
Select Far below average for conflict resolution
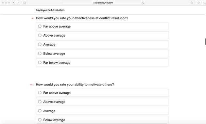(102, 63)
